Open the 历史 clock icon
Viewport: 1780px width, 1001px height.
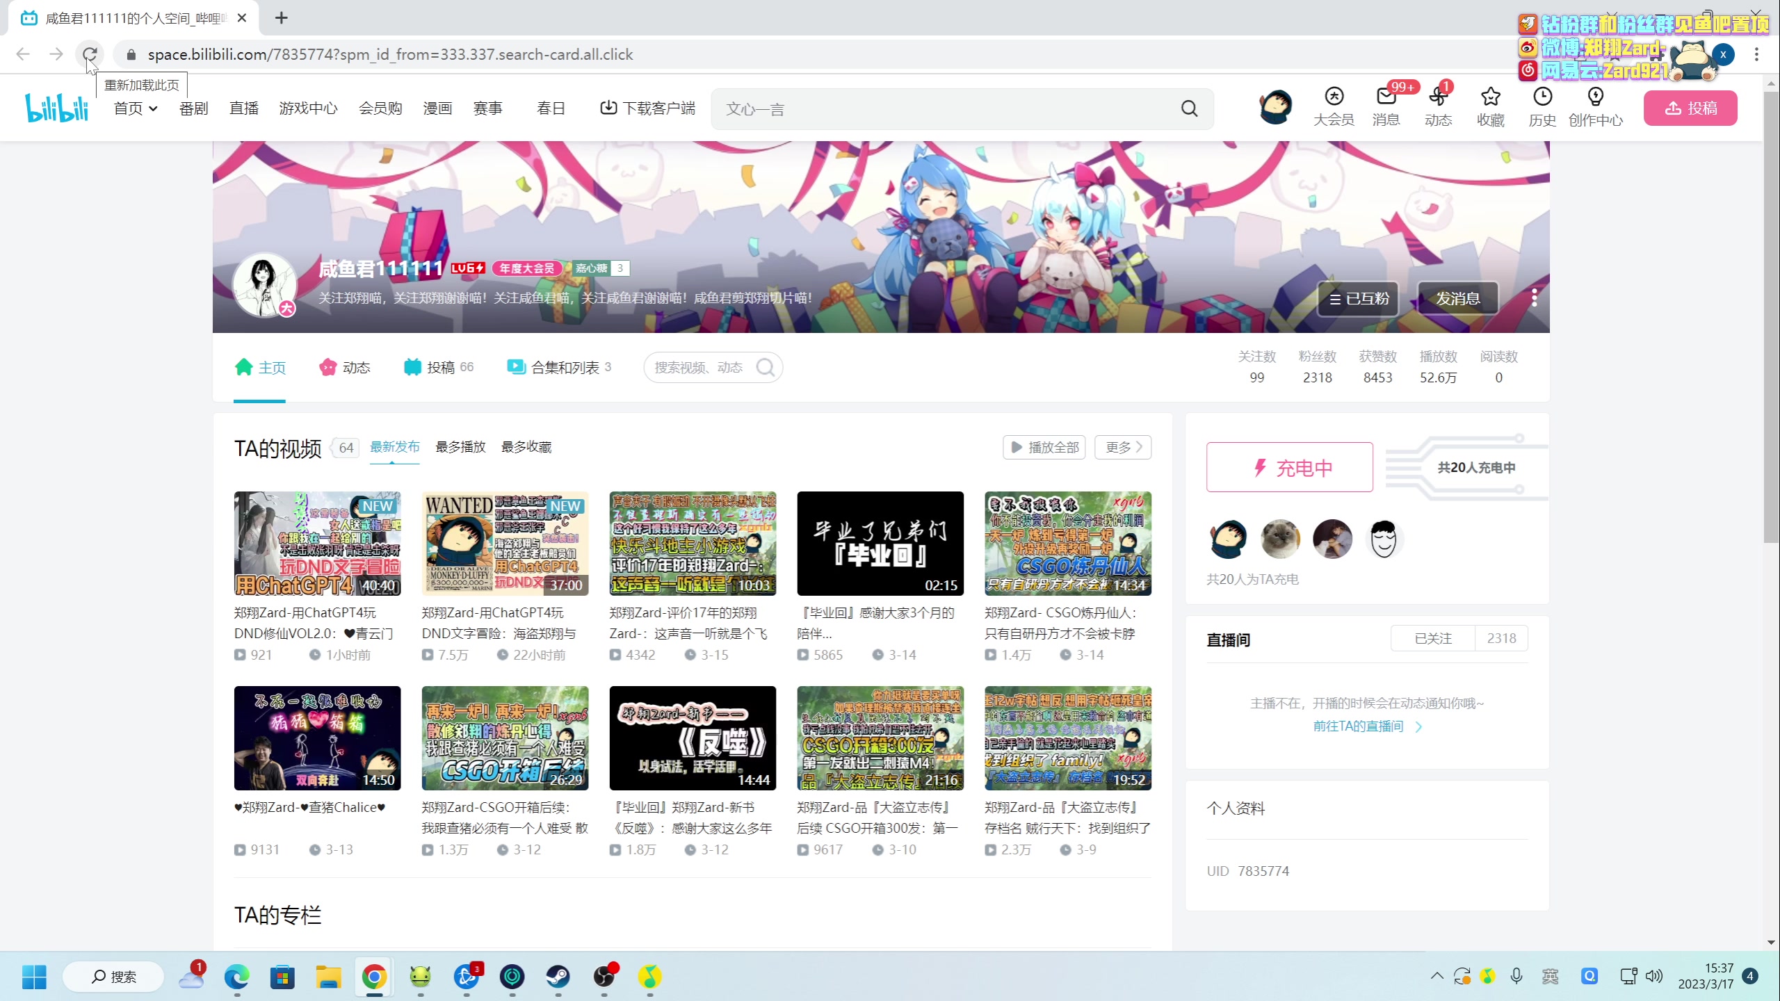click(1542, 97)
